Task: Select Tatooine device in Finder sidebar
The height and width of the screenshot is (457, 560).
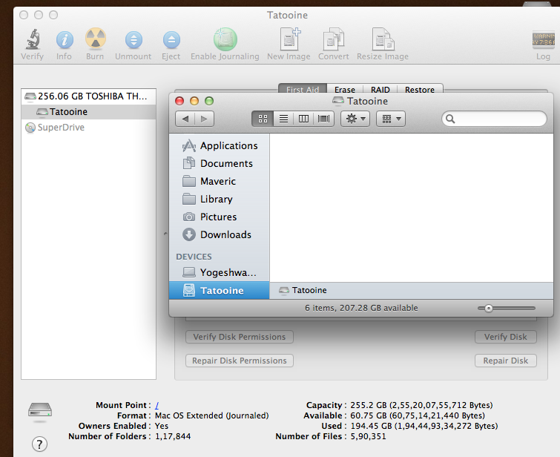Action: 220,291
